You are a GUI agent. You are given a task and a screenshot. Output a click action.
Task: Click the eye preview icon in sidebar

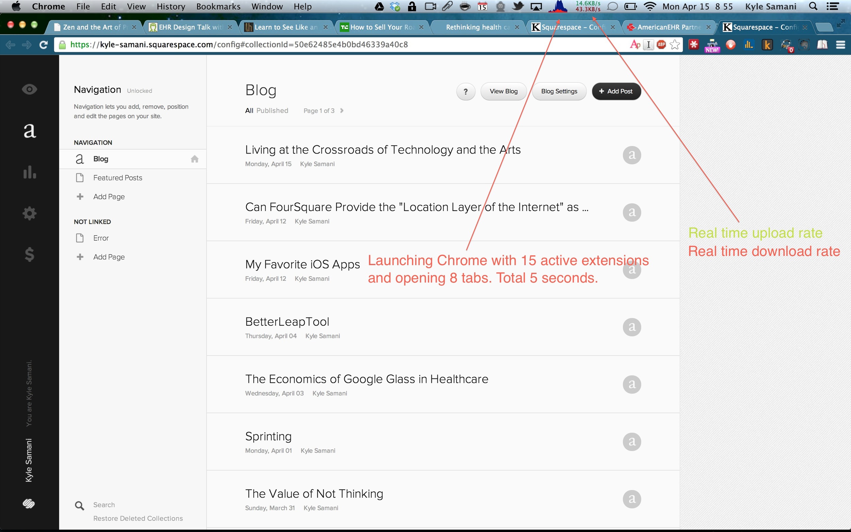(29, 90)
